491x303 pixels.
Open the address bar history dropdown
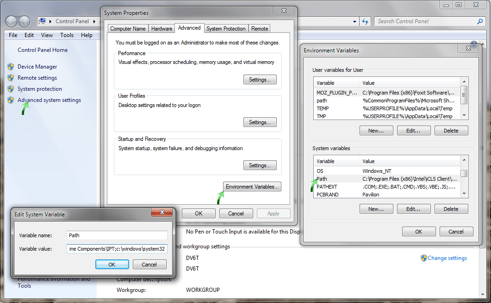(354, 21)
